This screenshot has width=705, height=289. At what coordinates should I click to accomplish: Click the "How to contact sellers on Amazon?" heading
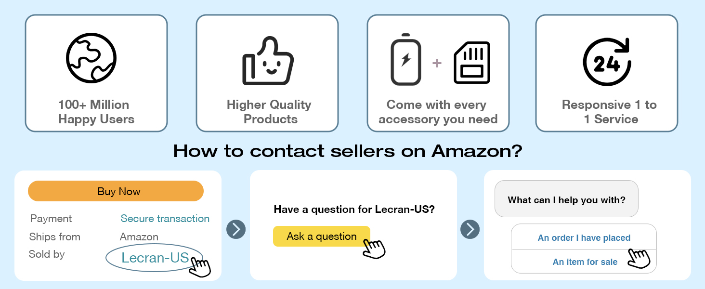pos(348,151)
